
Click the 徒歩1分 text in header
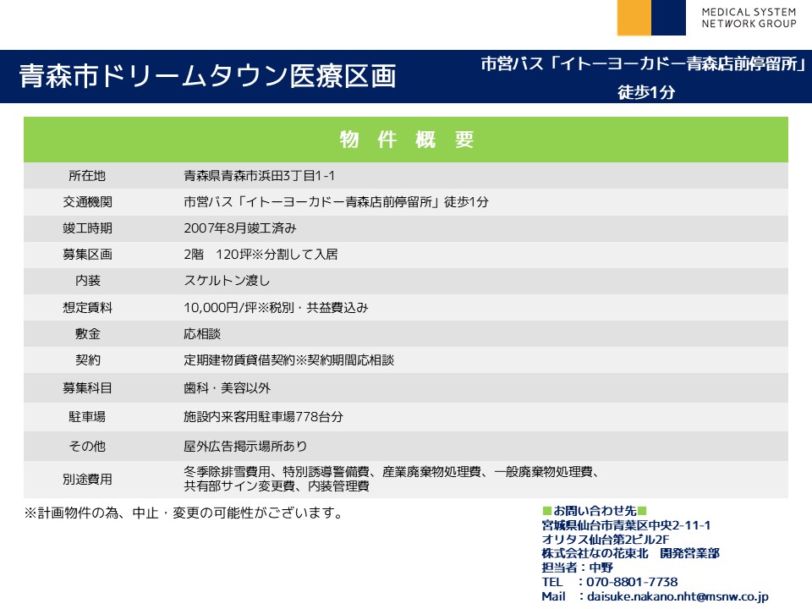coord(646,92)
